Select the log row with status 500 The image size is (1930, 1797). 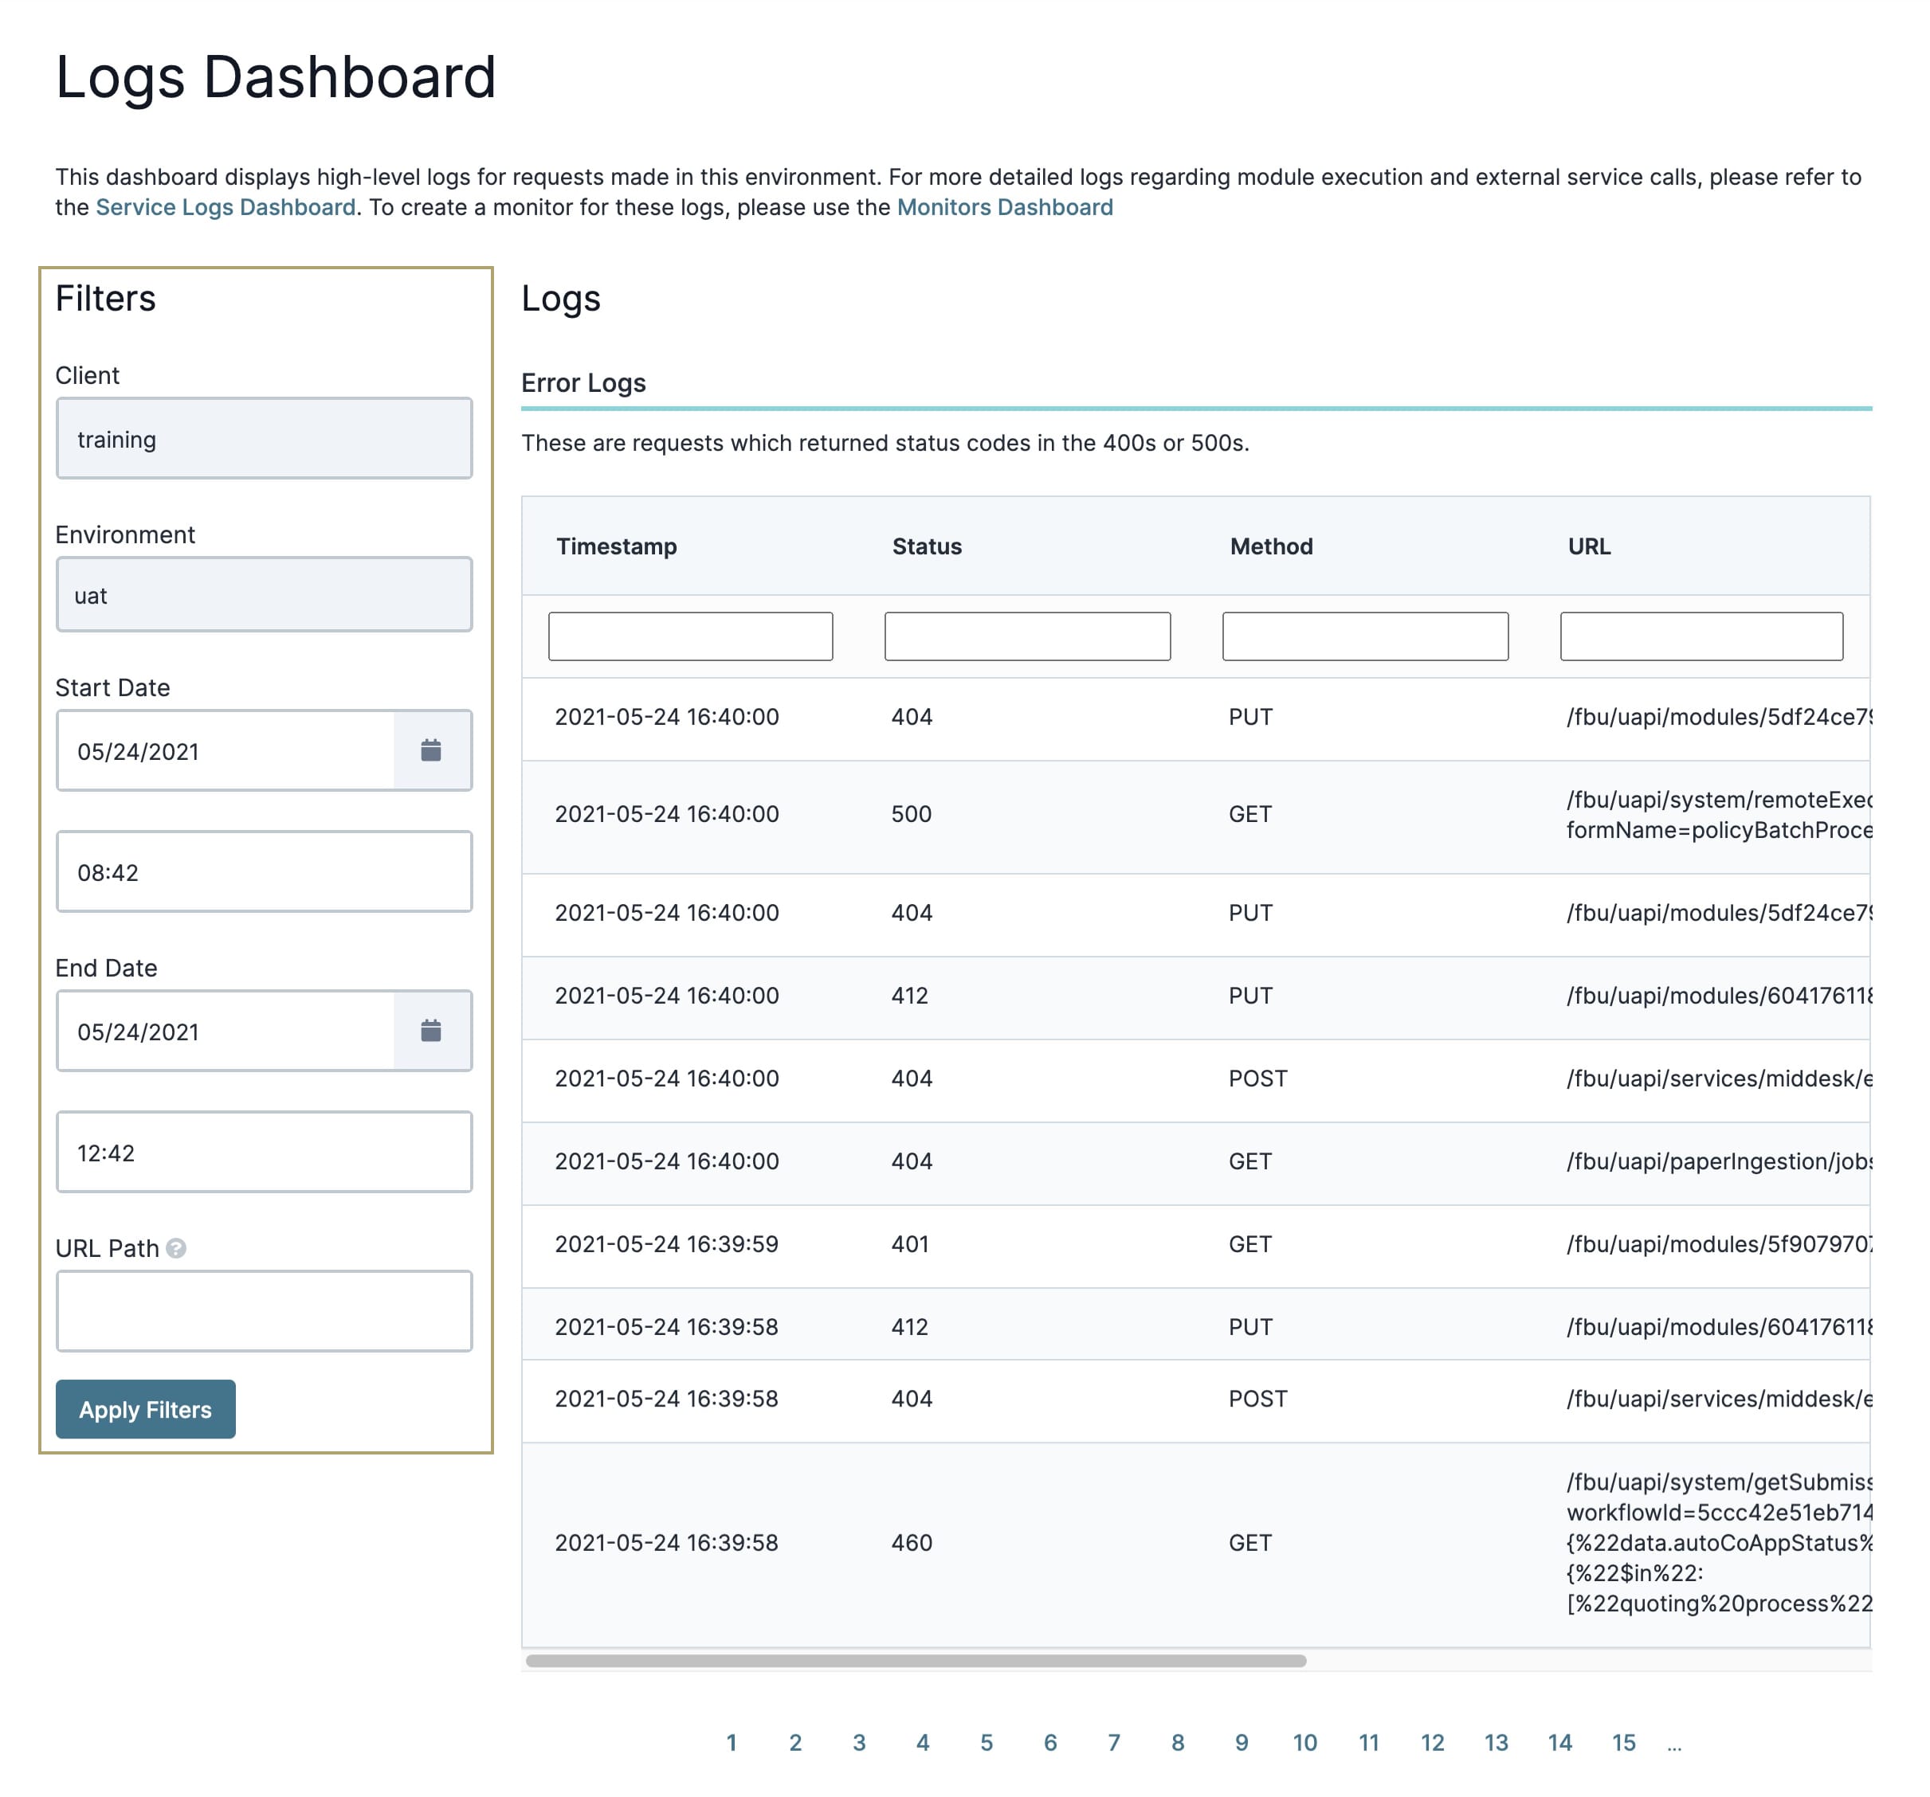point(1196,816)
